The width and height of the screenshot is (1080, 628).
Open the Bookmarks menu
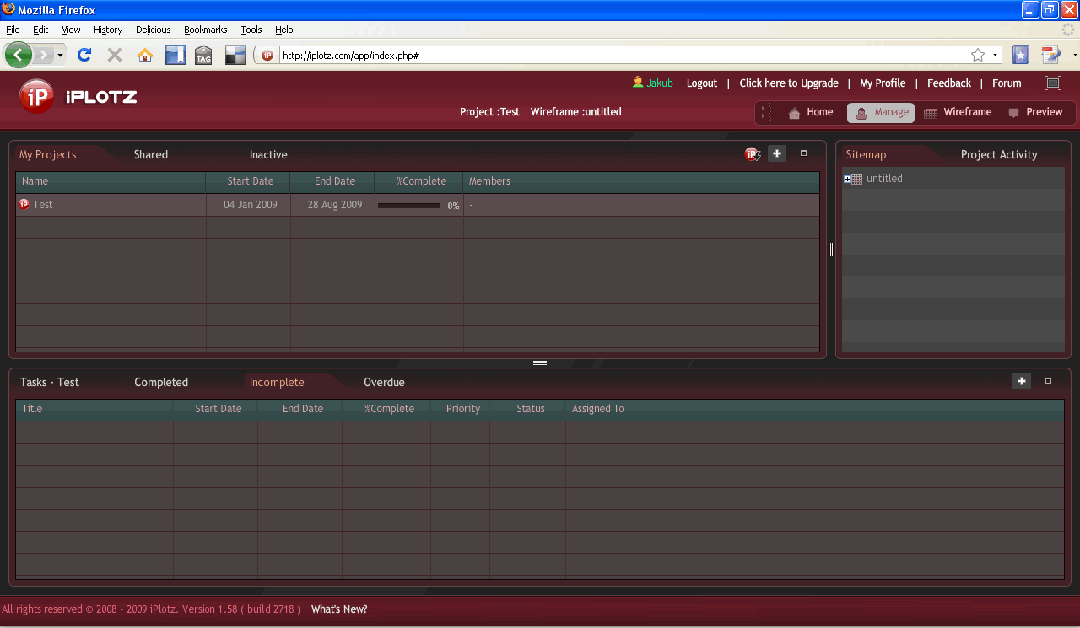(206, 30)
